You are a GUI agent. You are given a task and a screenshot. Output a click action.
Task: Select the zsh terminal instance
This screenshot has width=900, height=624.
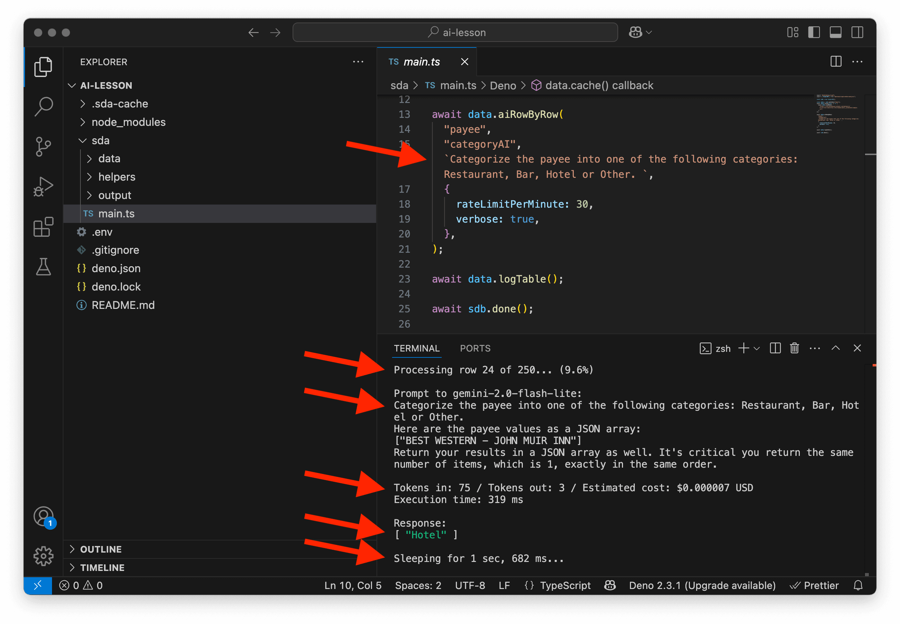pos(715,348)
